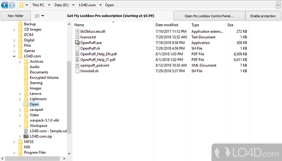Click the folder tree scroll down arrow

(69, 153)
